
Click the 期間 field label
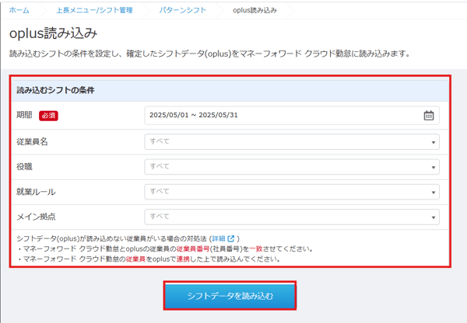point(25,115)
